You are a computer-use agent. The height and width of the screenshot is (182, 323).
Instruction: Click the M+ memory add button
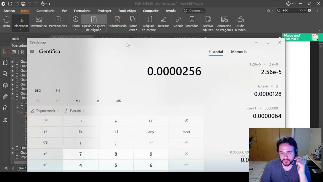pyautogui.click(x=78, y=101)
